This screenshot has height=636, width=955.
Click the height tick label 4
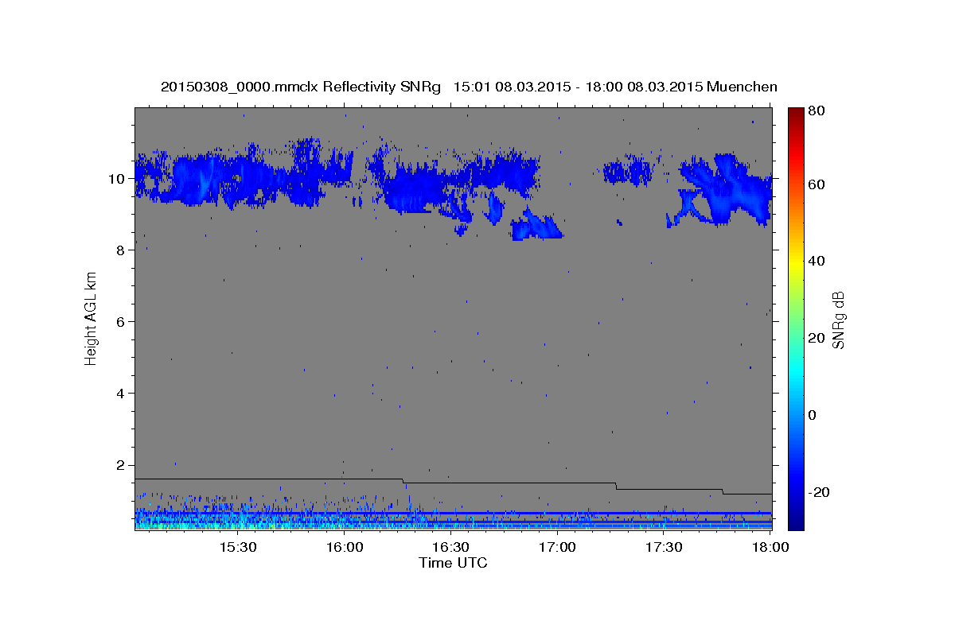(119, 394)
